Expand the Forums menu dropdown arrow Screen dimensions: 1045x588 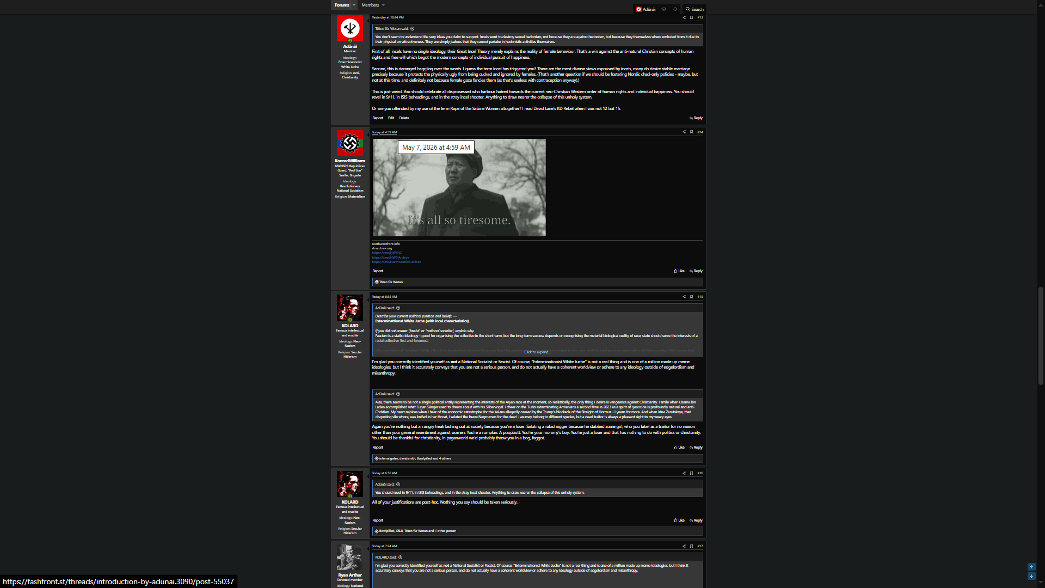(354, 5)
